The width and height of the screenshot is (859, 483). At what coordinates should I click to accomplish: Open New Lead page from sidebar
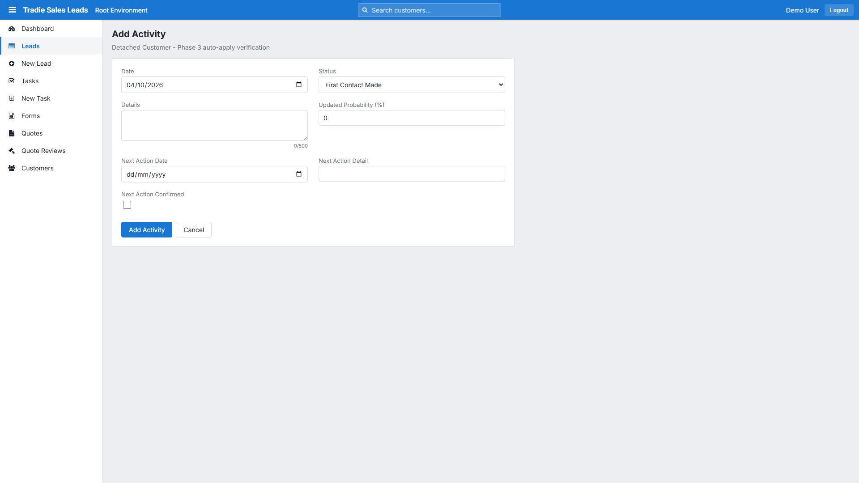pos(51,64)
